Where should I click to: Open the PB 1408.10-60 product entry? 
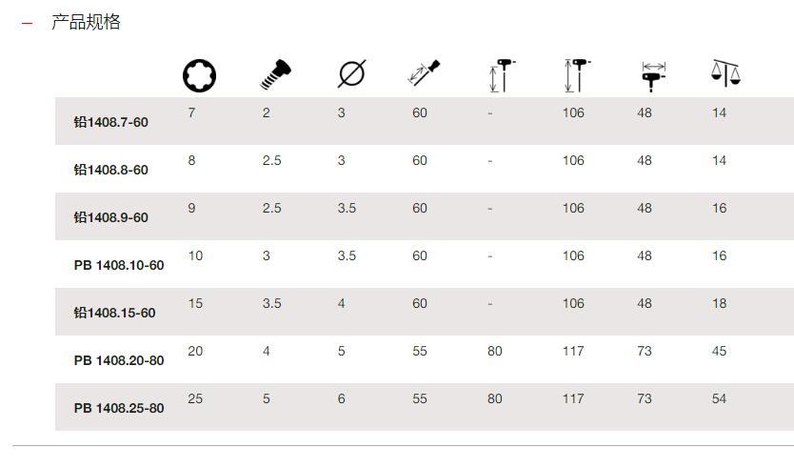[x=119, y=265]
